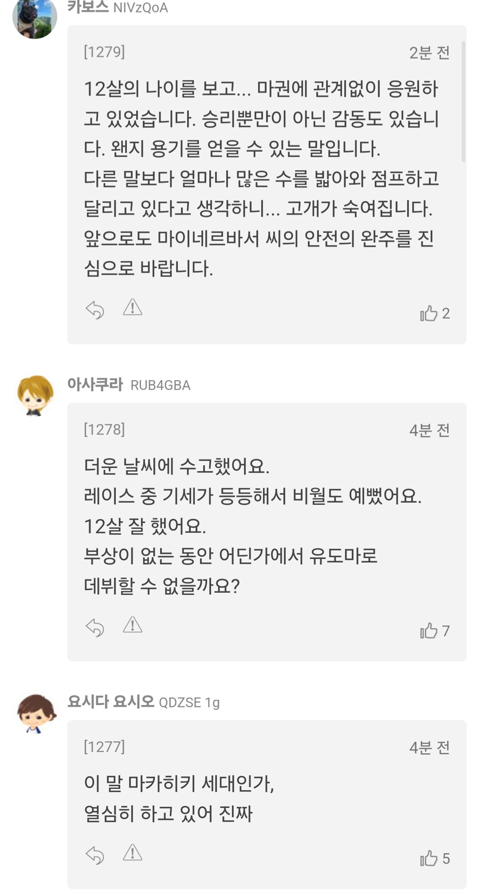Select comment number [1278]

(x=104, y=430)
